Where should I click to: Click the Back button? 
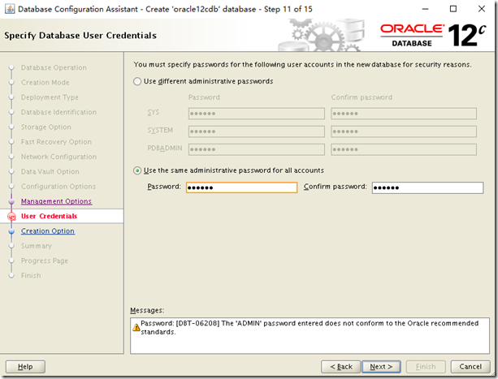340,367
